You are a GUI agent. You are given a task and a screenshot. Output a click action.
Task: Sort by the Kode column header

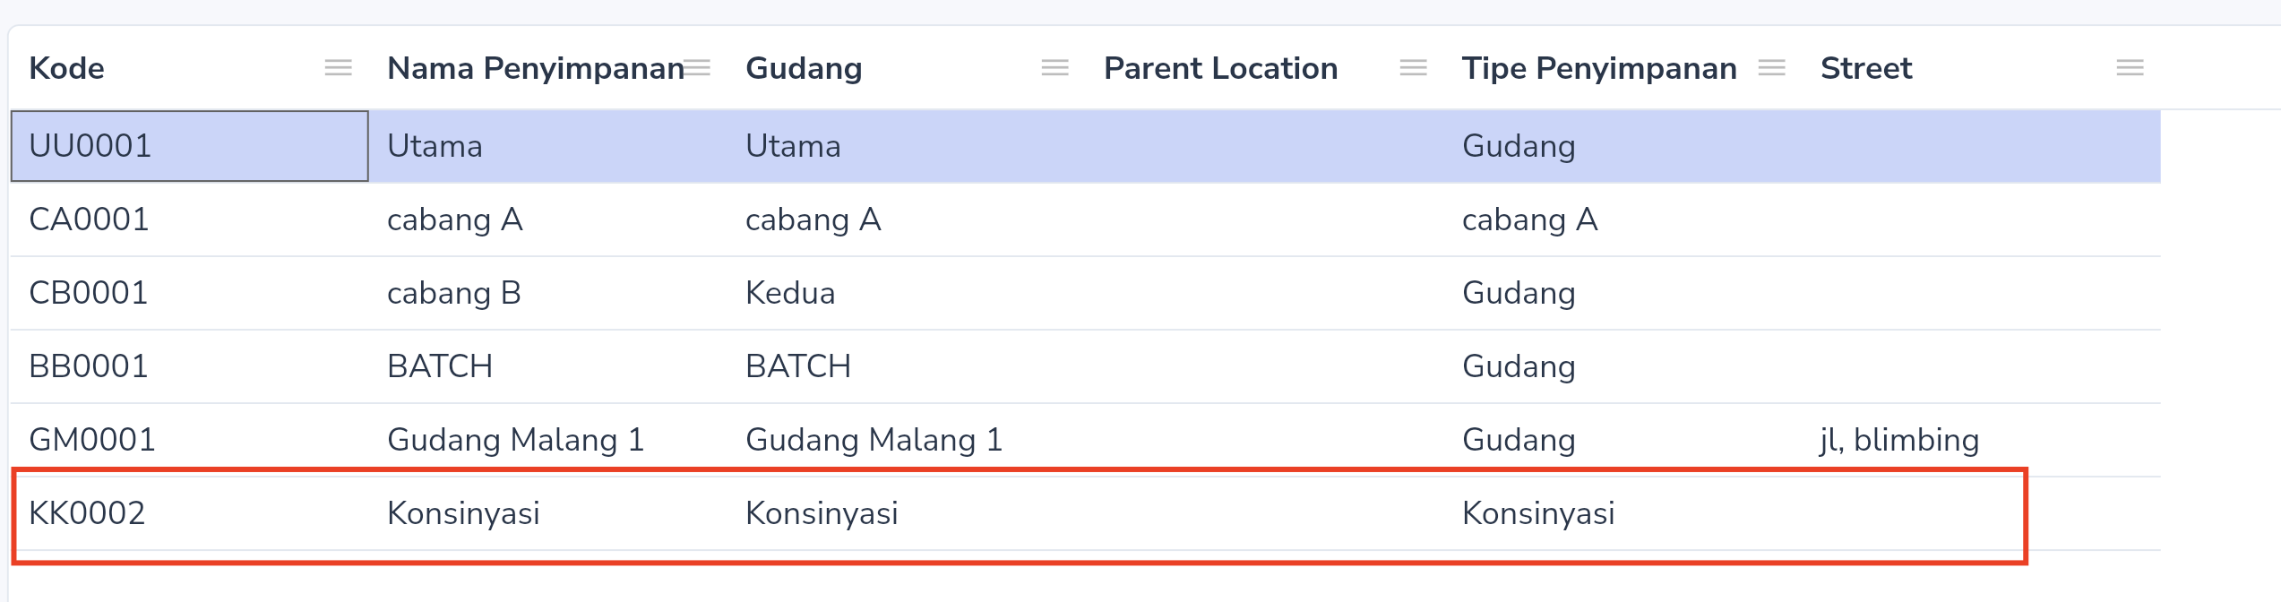click(66, 68)
